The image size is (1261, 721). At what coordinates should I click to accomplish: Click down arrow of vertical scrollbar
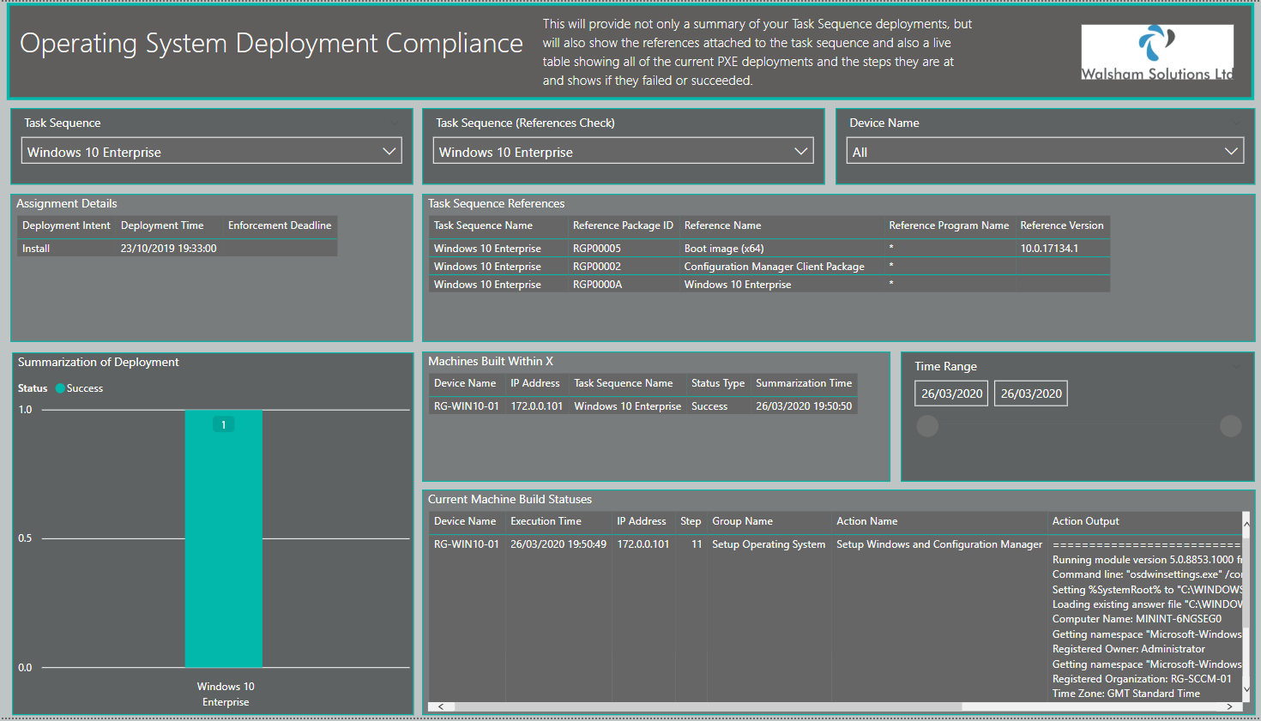[1246, 688]
